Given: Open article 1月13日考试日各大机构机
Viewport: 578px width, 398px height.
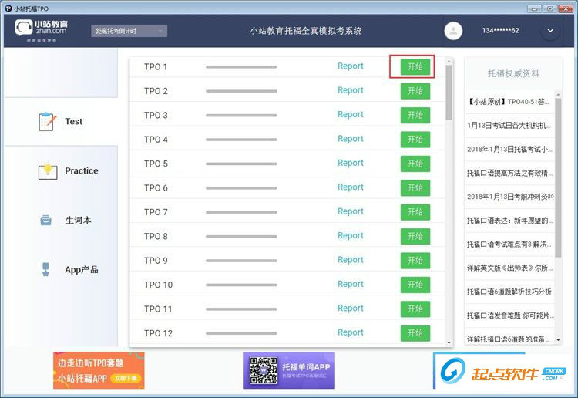Looking at the screenshot, I should (509, 126).
